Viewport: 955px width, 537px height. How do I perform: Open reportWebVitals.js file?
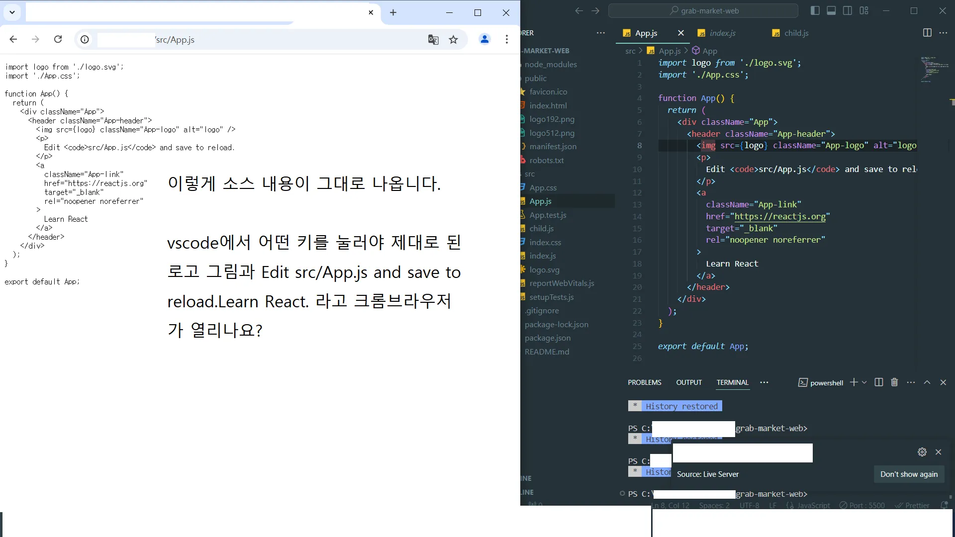coord(562,283)
